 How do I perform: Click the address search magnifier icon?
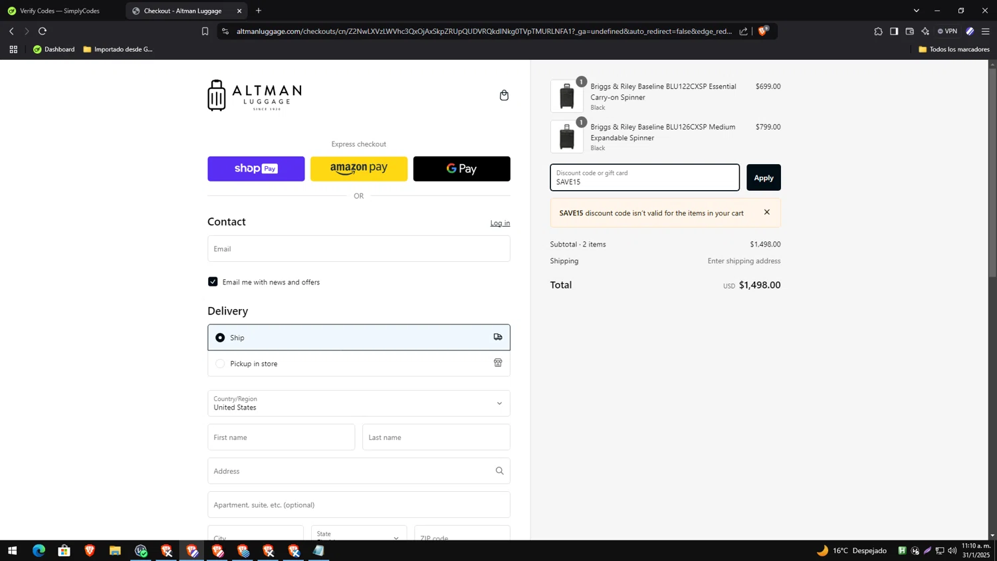coord(499,471)
